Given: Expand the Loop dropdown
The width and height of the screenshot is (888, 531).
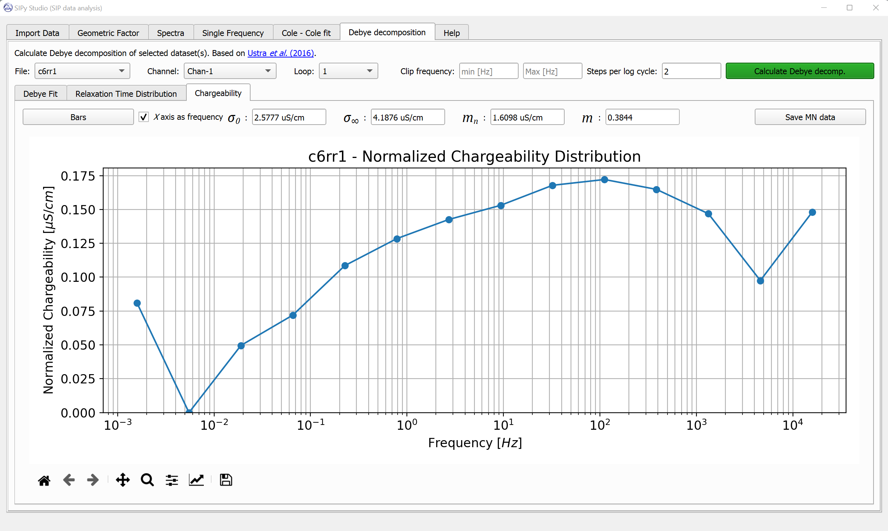Looking at the screenshot, I should tap(348, 71).
